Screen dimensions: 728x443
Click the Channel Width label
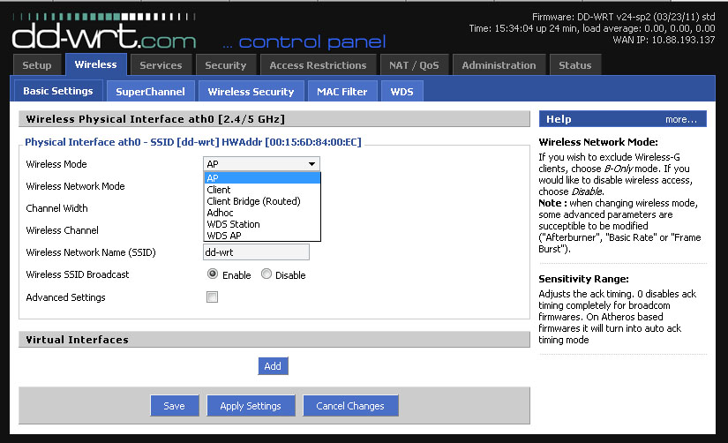(56, 208)
